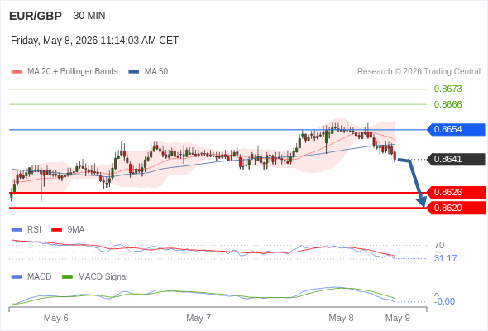Click the blue RSI legend swatch
Viewport: 488px width, 331px height.
point(17,230)
